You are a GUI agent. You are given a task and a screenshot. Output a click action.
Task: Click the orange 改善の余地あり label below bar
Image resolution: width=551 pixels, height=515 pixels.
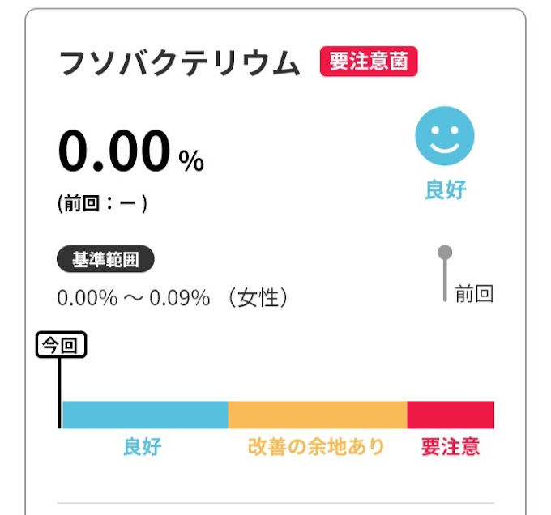click(x=316, y=447)
